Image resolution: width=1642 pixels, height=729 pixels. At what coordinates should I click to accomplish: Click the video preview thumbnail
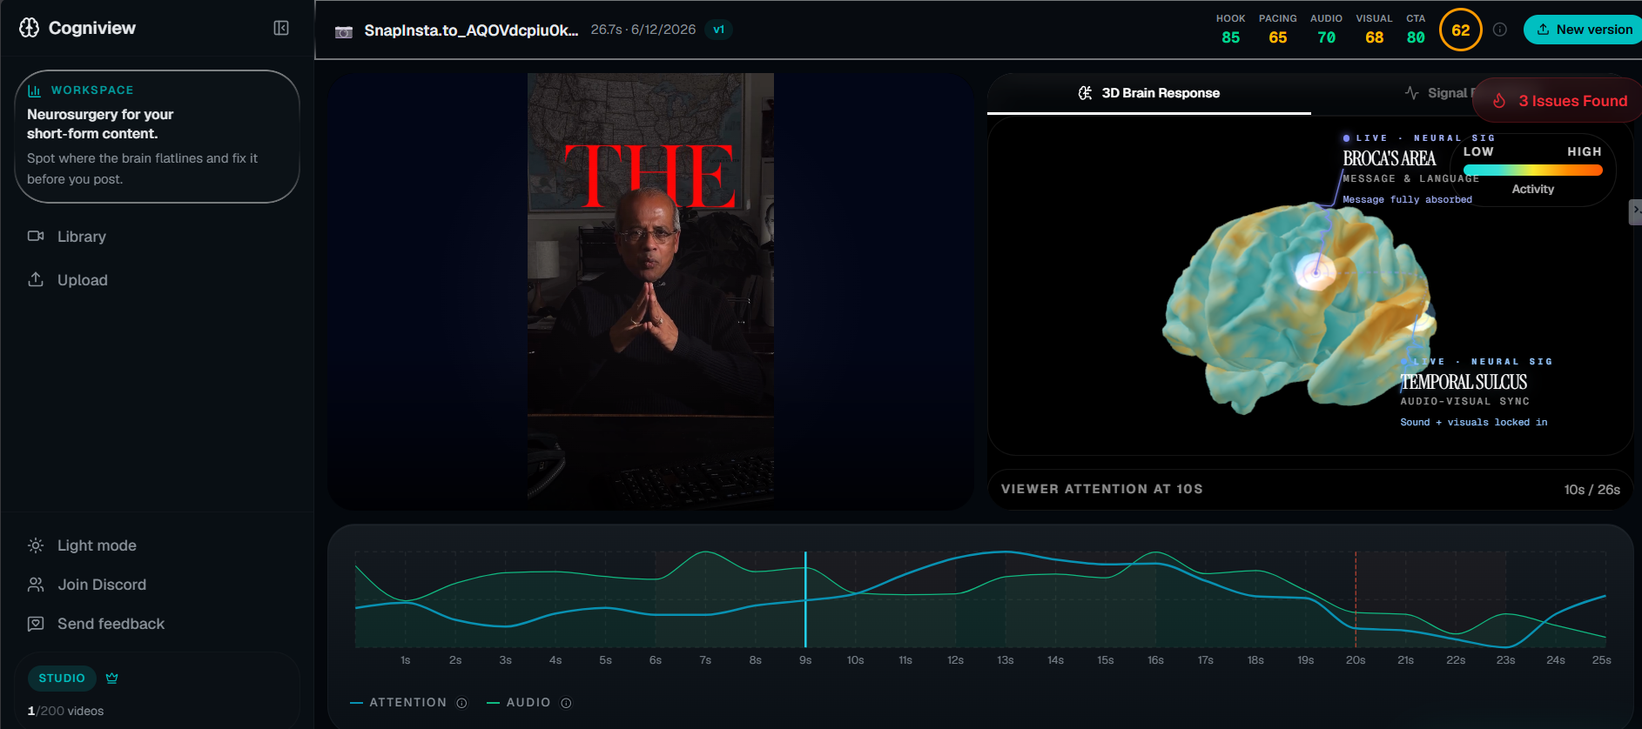pyautogui.click(x=650, y=290)
